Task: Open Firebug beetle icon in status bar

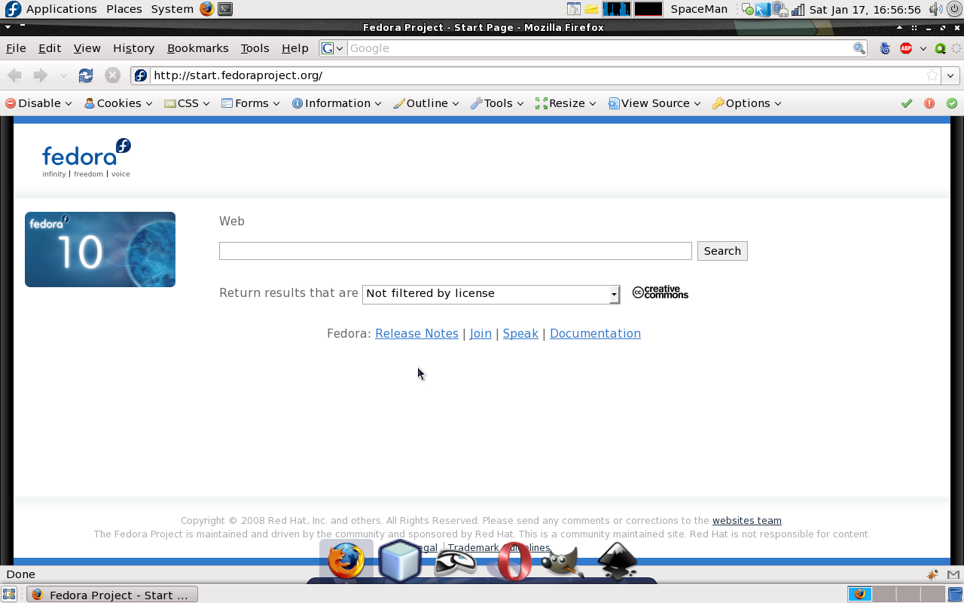Action: coord(933,574)
